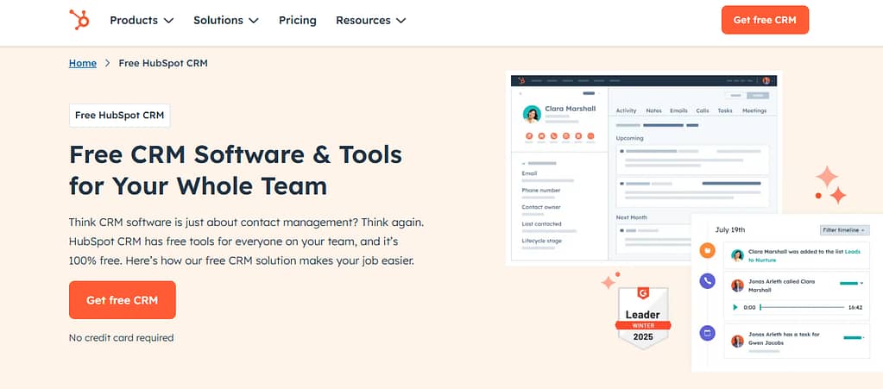
Task: Click the purple calendar task icon on timeline
Action: 707,333
